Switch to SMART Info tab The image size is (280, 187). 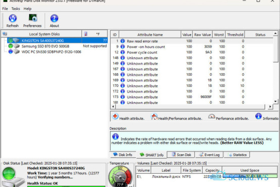(152, 155)
